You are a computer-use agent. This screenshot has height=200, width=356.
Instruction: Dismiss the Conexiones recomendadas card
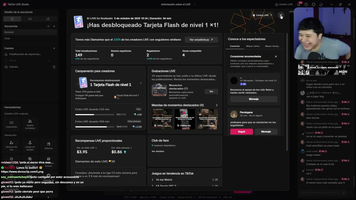pyautogui.click(x=276, y=56)
